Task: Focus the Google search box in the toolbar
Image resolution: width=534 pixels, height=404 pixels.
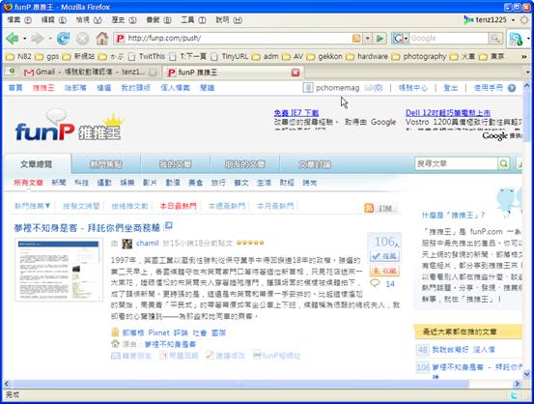Action: pos(449,39)
